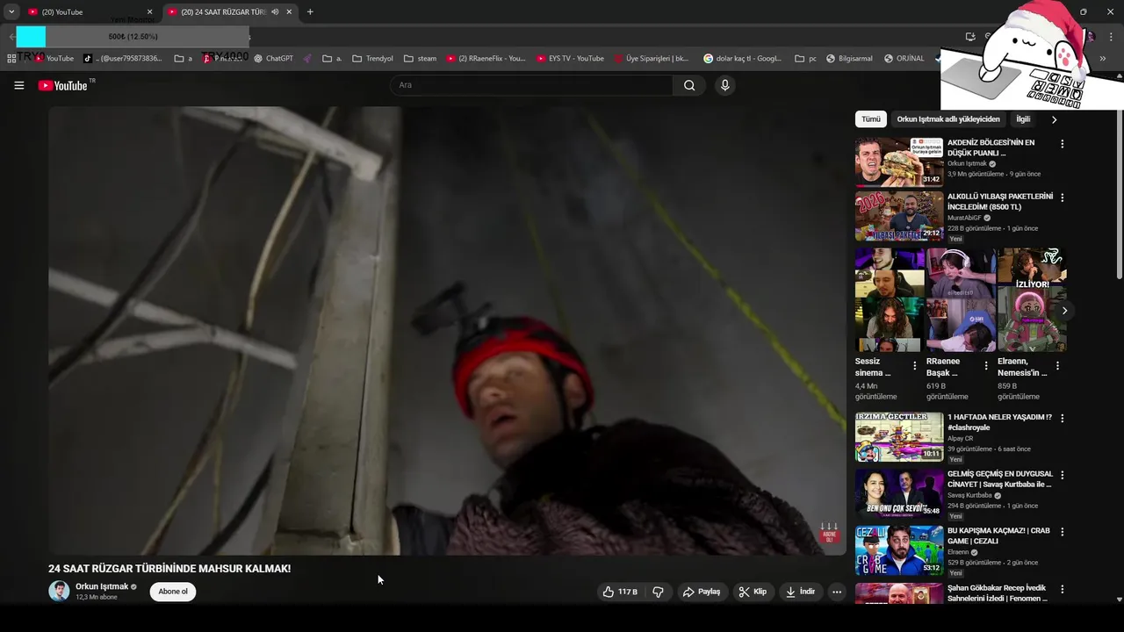This screenshot has height=632, width=1124.
Task: Close the '24 SAAT RÜZGAR TÜRBİNİNDE' tab
Action: 289,12
